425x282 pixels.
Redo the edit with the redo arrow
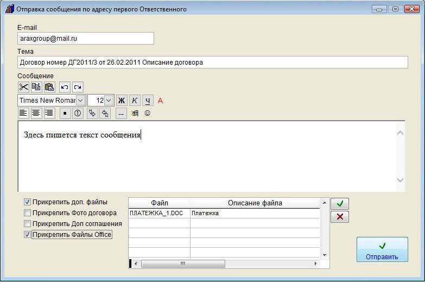[78, 87]
